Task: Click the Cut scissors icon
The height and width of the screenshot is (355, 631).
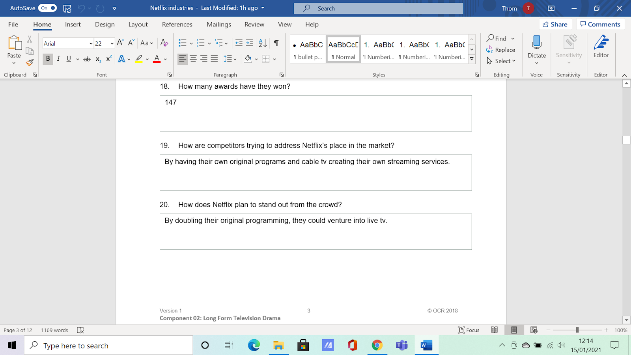Action: pyautogui.click(x=30, y=39)
